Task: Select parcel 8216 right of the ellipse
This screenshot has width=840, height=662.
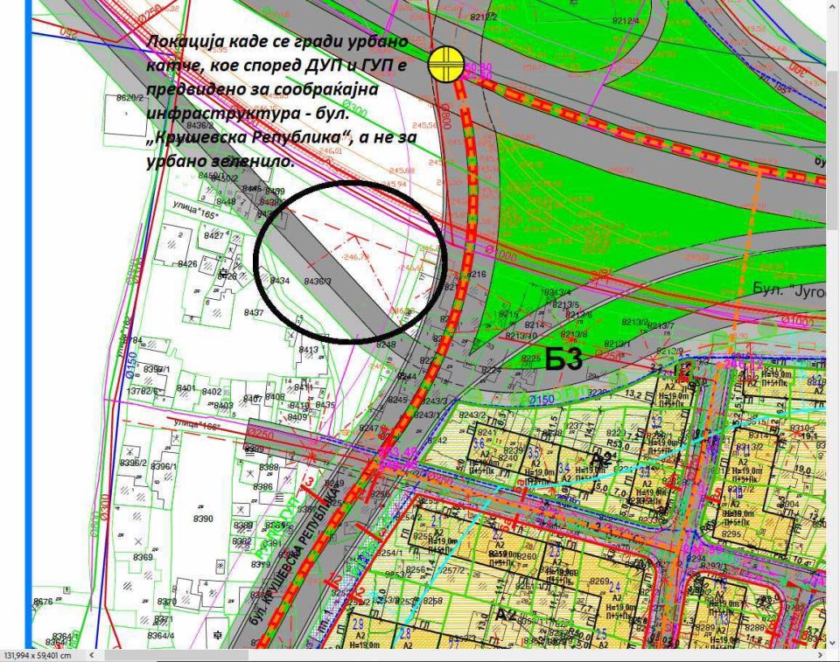Action: click(x=476, y=275)
